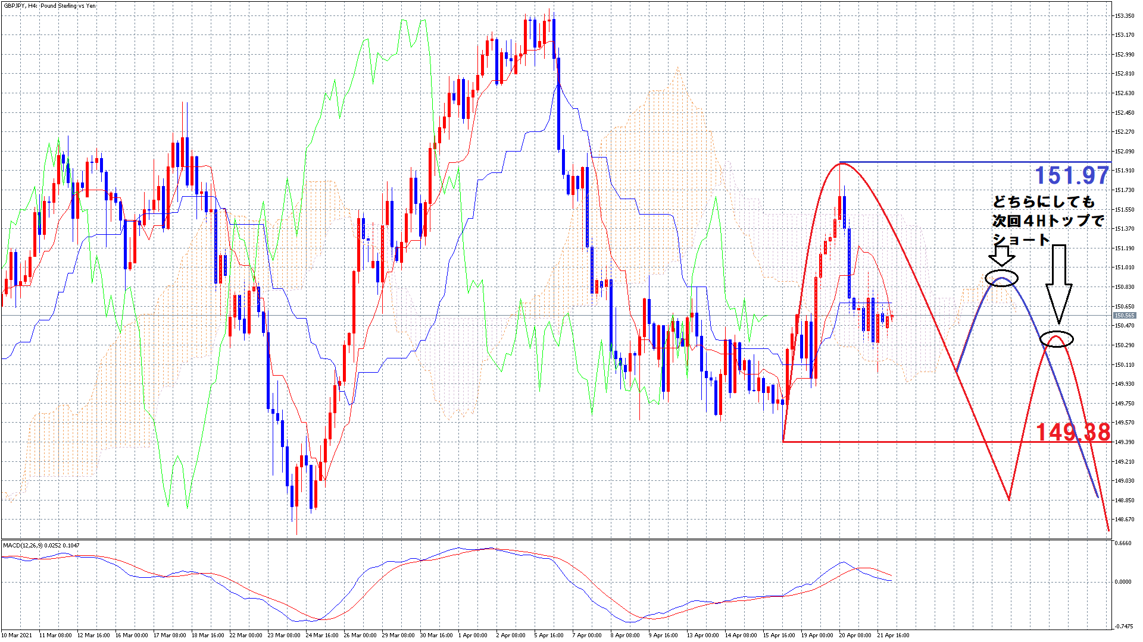This screenshot has height=642, width=1143.
Task: Click the 0.6660 MACD scale value
Action: [1123, 543]
